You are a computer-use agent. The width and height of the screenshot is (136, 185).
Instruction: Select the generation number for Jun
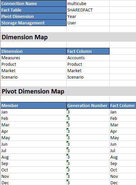[88, 144]
